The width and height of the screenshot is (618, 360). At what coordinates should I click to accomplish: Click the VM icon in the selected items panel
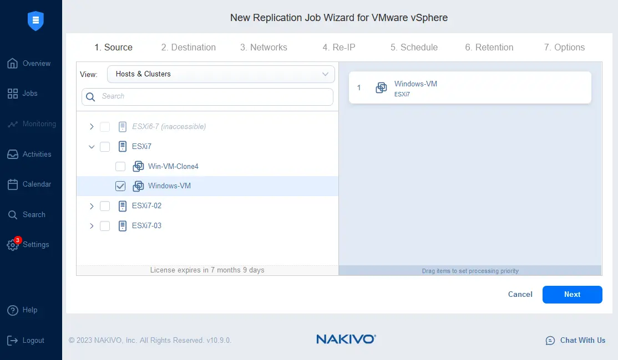tap(381, 88)
